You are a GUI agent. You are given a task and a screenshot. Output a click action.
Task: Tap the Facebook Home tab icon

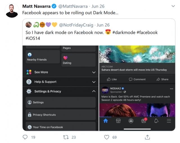pyautogui.click(x=106, y=121)
